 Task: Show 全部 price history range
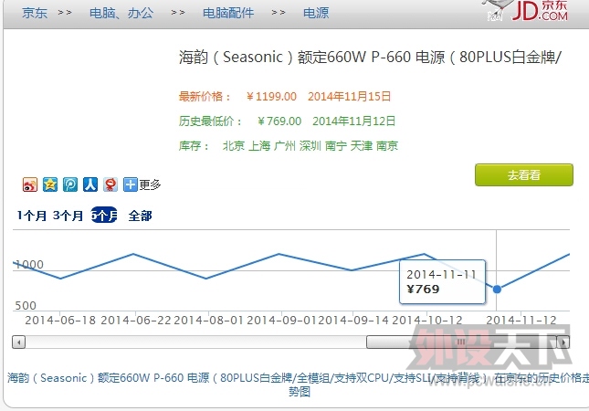pos(140,216)
